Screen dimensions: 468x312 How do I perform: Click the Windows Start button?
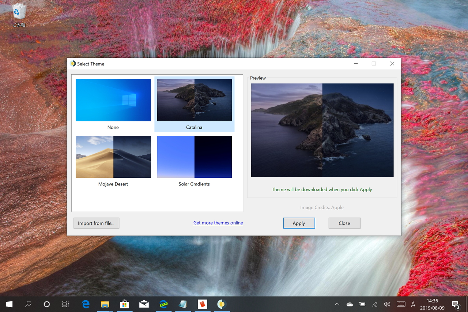point(10,304)
